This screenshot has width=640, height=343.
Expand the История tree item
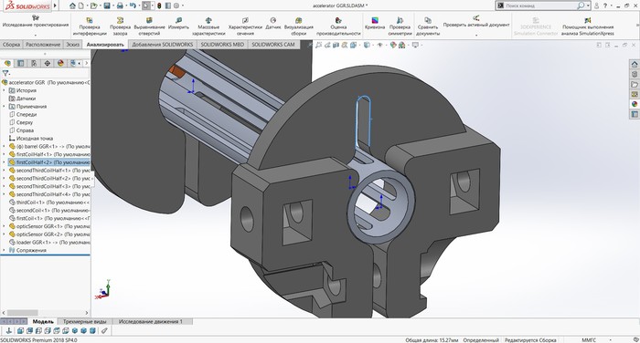pyautogui.click(x=4, y=90)
